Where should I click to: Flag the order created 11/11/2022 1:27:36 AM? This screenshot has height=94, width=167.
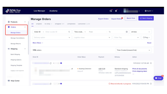pyautogui.click(x=151, y=63)
